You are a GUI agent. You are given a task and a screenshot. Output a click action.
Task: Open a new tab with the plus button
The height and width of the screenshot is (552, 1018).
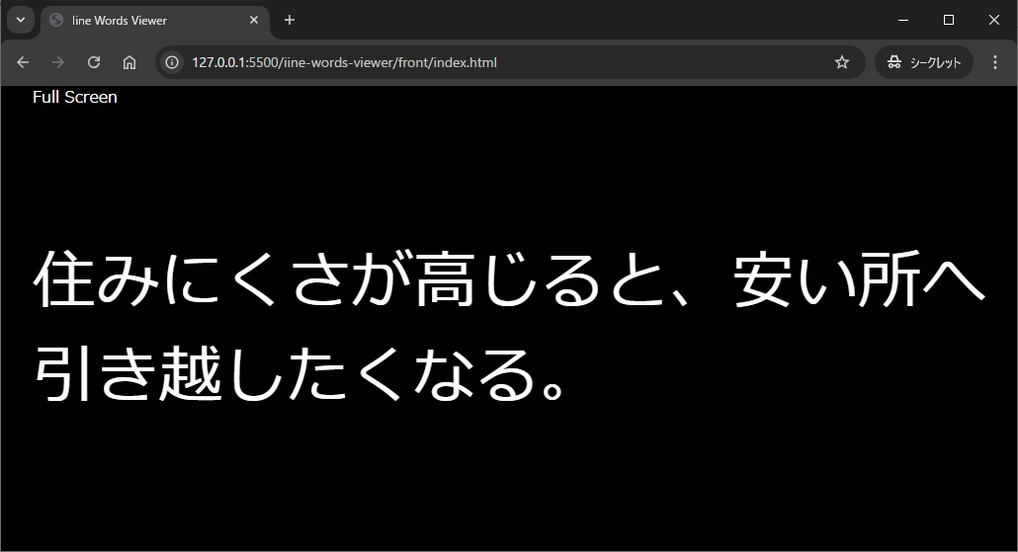tap(290, 20)
